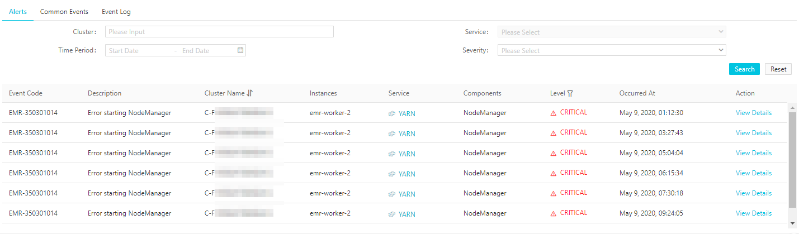Screen dimensions: 799x234
Task: Click the scrollbar down arrow in table
Action: (792, 223)
